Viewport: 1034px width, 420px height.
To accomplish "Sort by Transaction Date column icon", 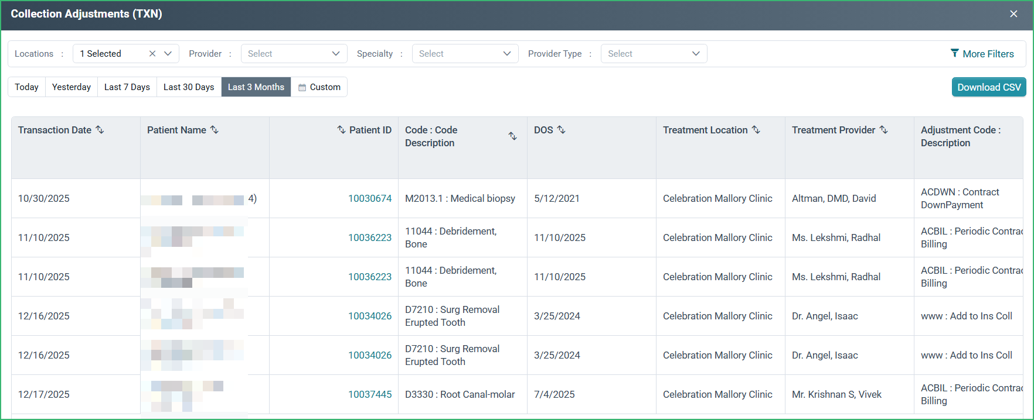I will [100, 130].
